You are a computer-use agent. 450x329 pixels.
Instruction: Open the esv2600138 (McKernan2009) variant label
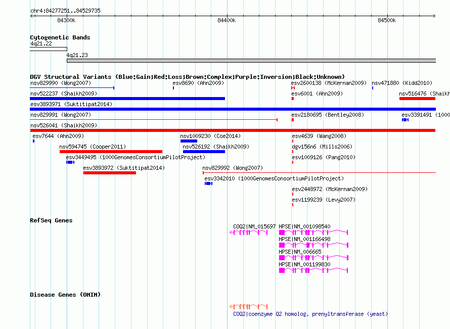329,83
